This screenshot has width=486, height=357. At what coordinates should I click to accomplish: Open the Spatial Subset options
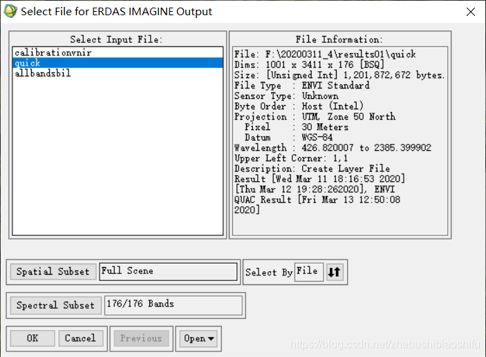53,272
